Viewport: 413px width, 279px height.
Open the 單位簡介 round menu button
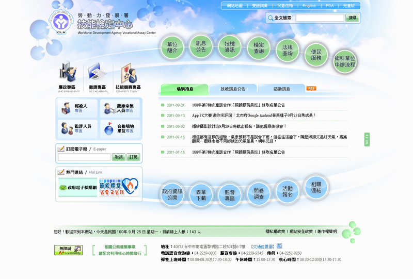172,47
